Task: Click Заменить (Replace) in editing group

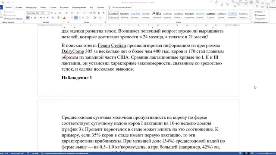Action: [260, 15]
